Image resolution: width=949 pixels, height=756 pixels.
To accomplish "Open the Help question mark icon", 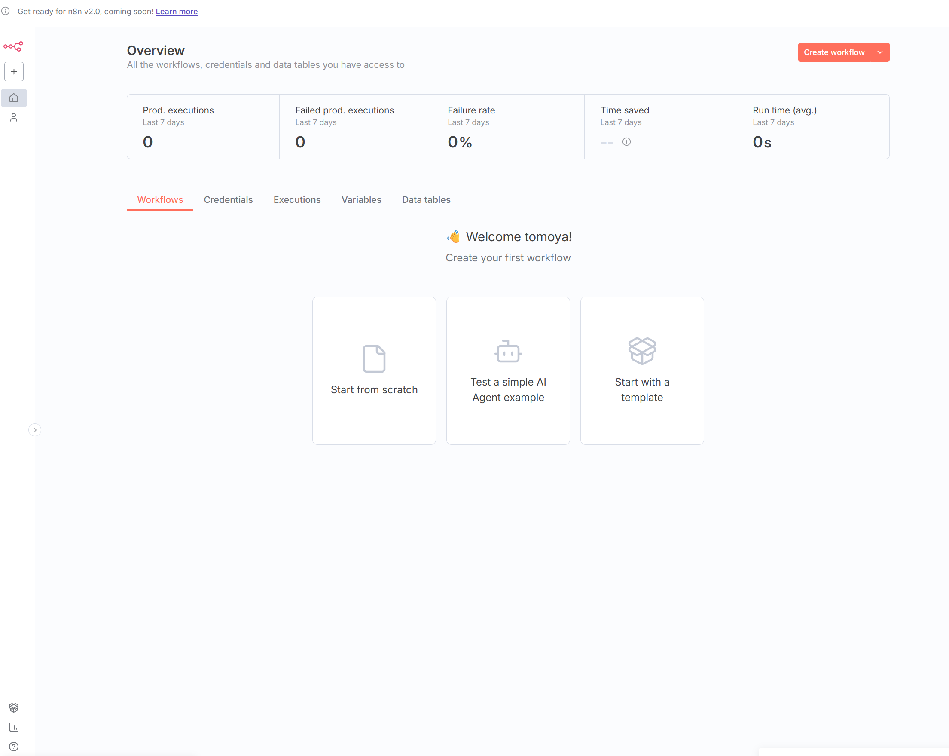I will 14,746.
